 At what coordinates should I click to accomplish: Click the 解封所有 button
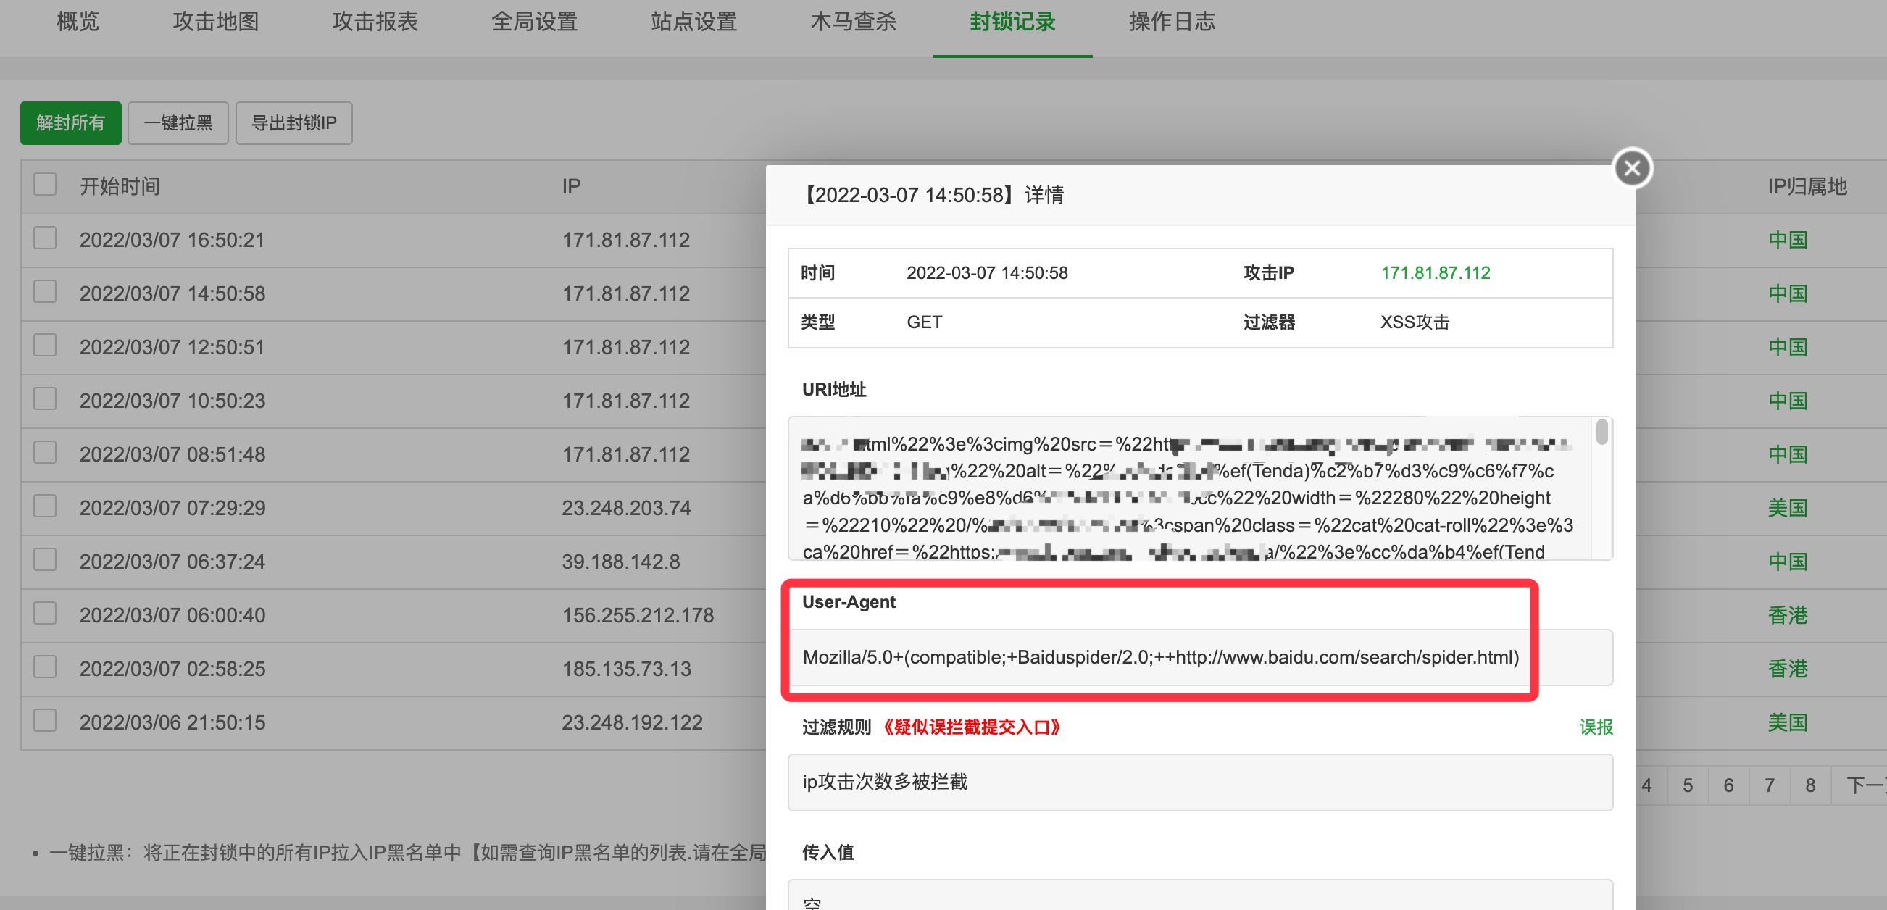point(70,122)
